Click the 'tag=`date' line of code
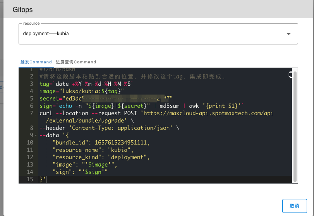Viewport: 314px width, 216px height. [x=86, y=84]
